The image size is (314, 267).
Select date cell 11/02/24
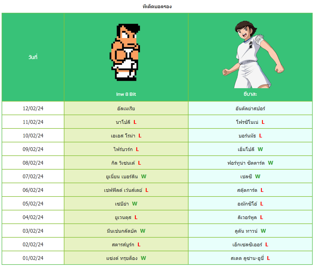(33, 122)
